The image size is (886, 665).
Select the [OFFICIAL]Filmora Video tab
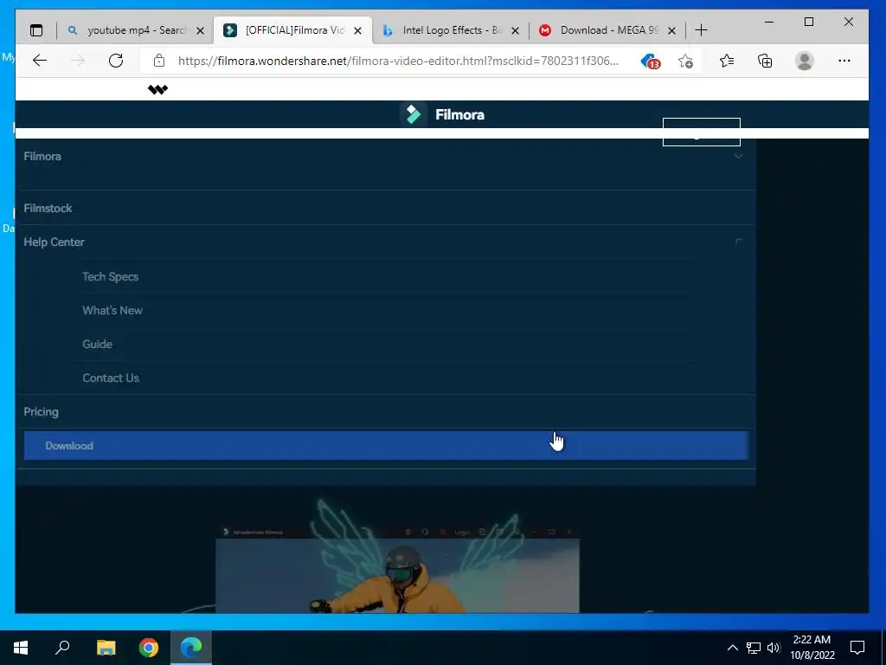(292, 30)
